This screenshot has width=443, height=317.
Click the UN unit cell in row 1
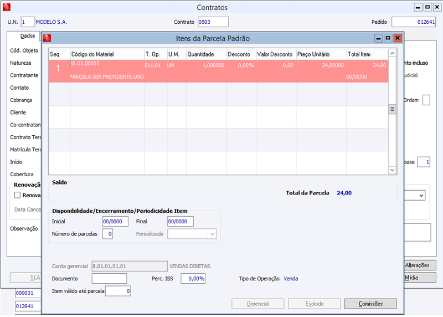(171, 65)
